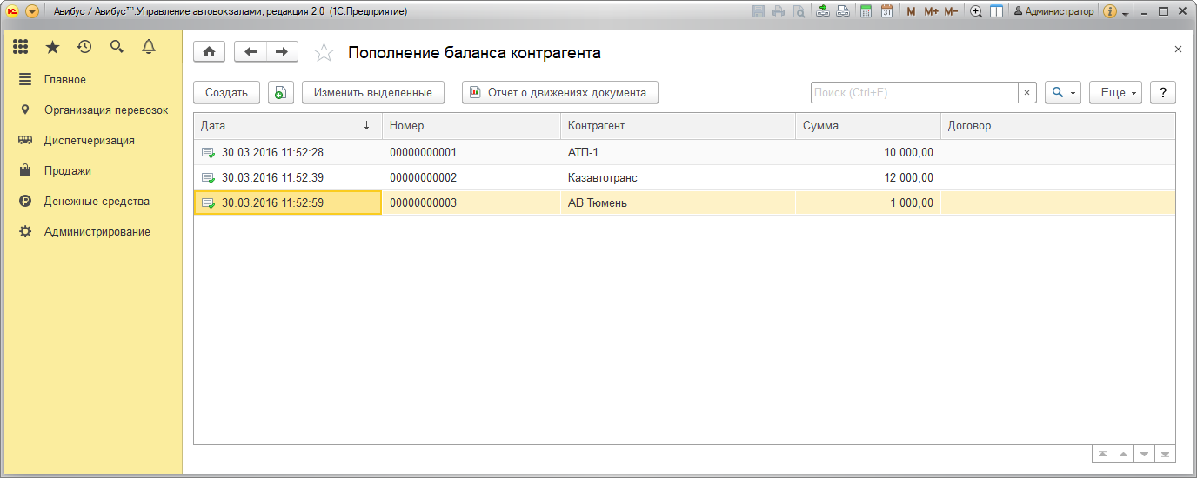This screenshot has width=1197, height=478.
Task: Open the history clock icon
Action: pos(84,47)
